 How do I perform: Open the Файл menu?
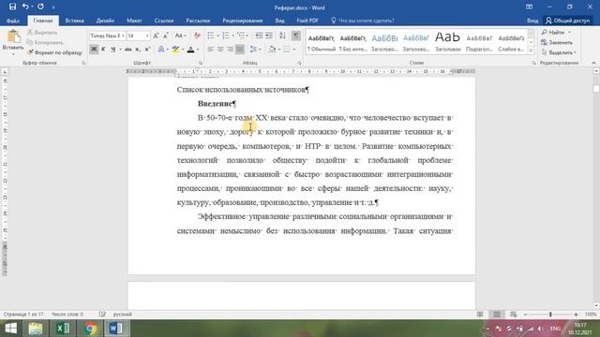(13, 21)
